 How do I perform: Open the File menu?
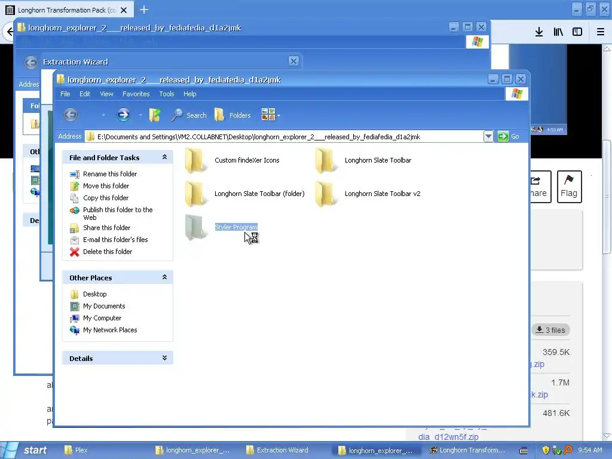65,94
